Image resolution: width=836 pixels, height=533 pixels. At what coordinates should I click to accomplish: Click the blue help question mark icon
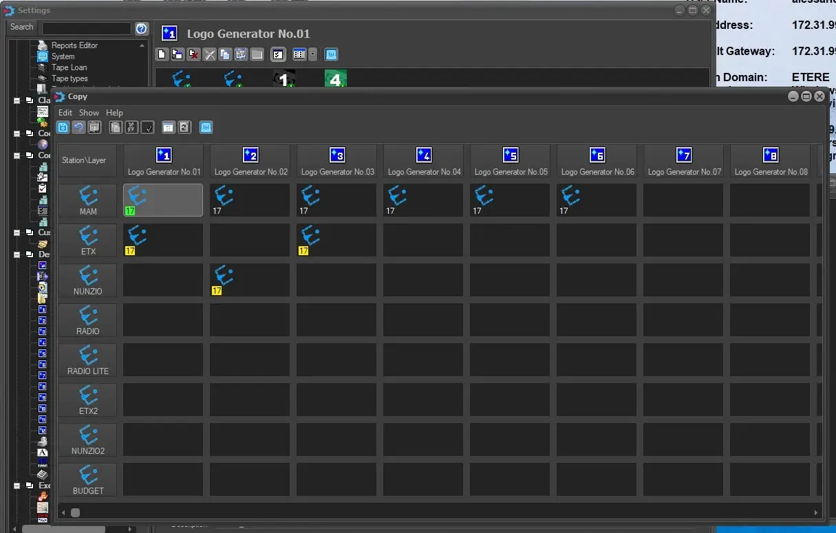point(142,28)
